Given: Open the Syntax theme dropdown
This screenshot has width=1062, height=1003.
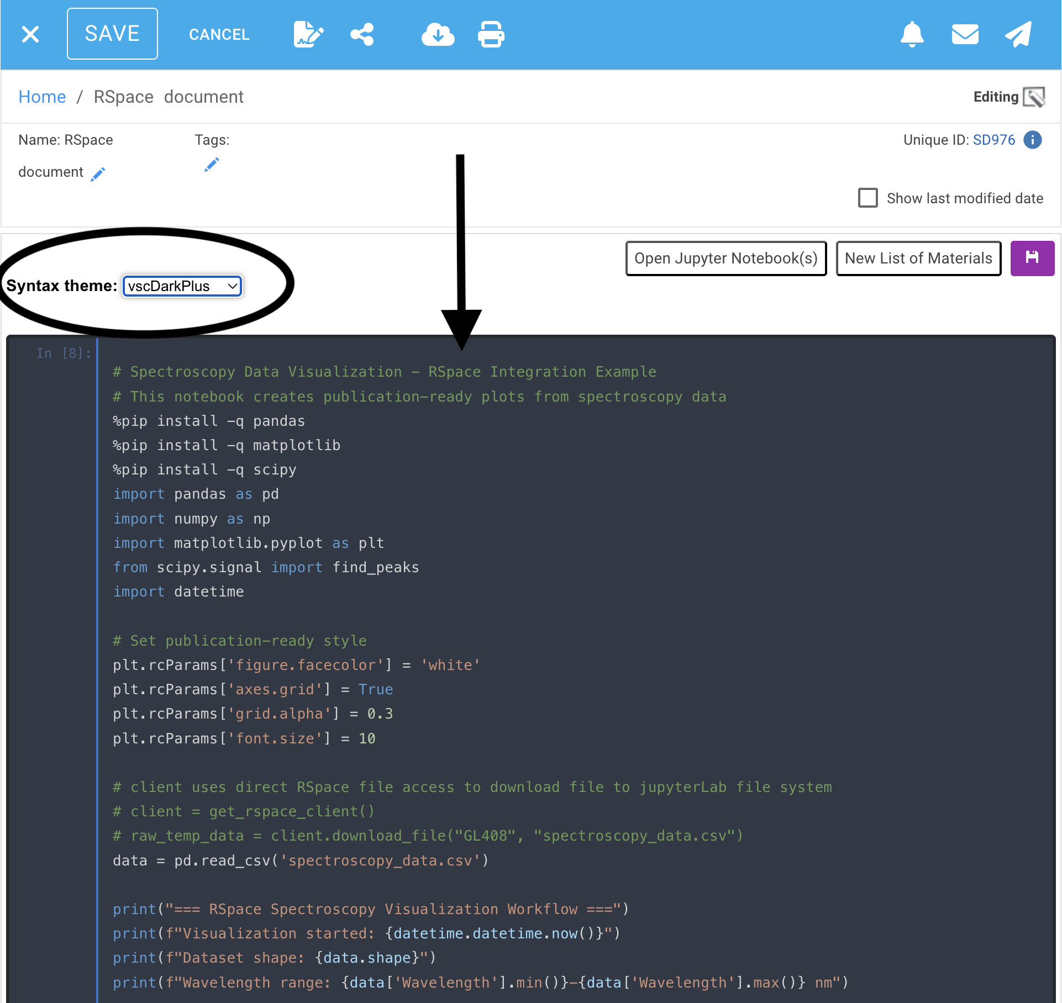Looking at the screenshot, I should (x=182, y=286).
